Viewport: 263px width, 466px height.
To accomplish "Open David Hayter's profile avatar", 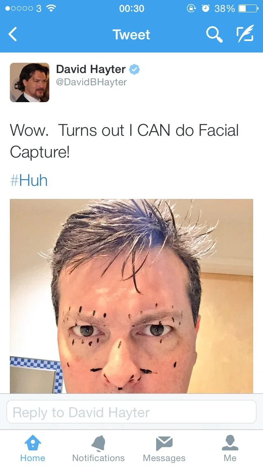I will click(x=30, y=82).
